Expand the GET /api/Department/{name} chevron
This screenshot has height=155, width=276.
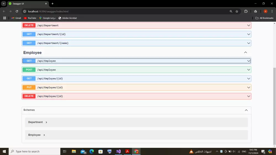pos(249,43)
